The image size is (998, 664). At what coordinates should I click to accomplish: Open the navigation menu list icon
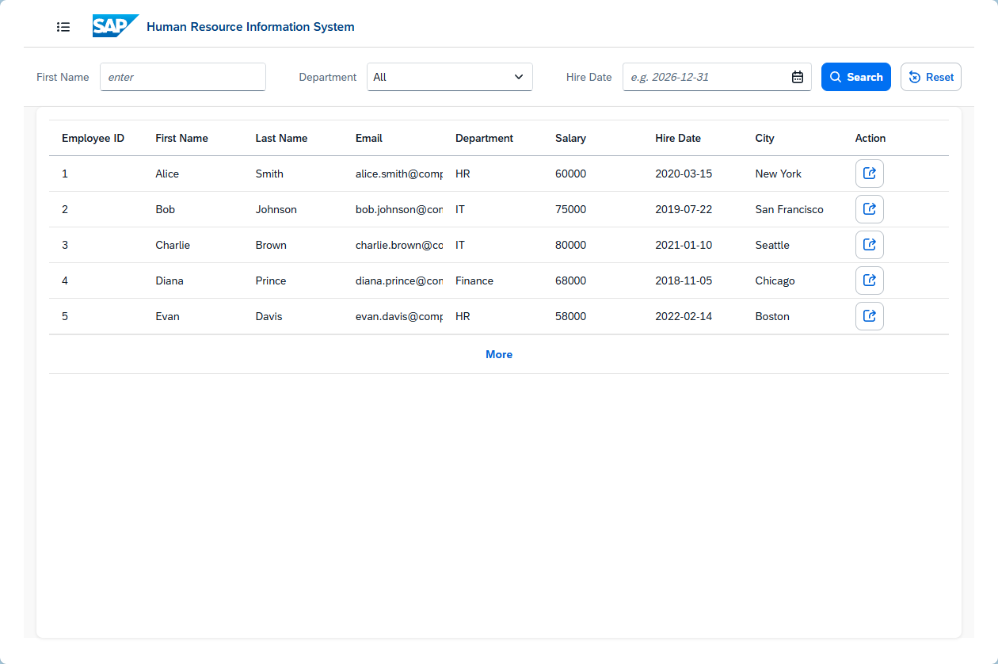pos(63,27)
